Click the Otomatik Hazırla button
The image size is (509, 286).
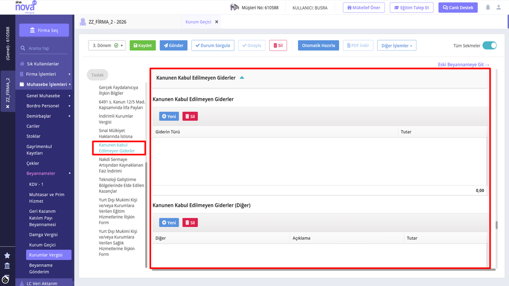pos(319,45)
